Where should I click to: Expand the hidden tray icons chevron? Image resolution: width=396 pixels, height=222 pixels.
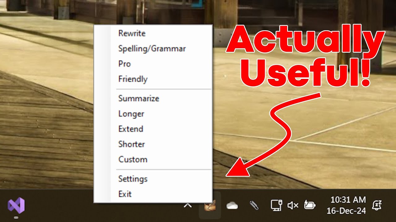(x=188, y=205)
